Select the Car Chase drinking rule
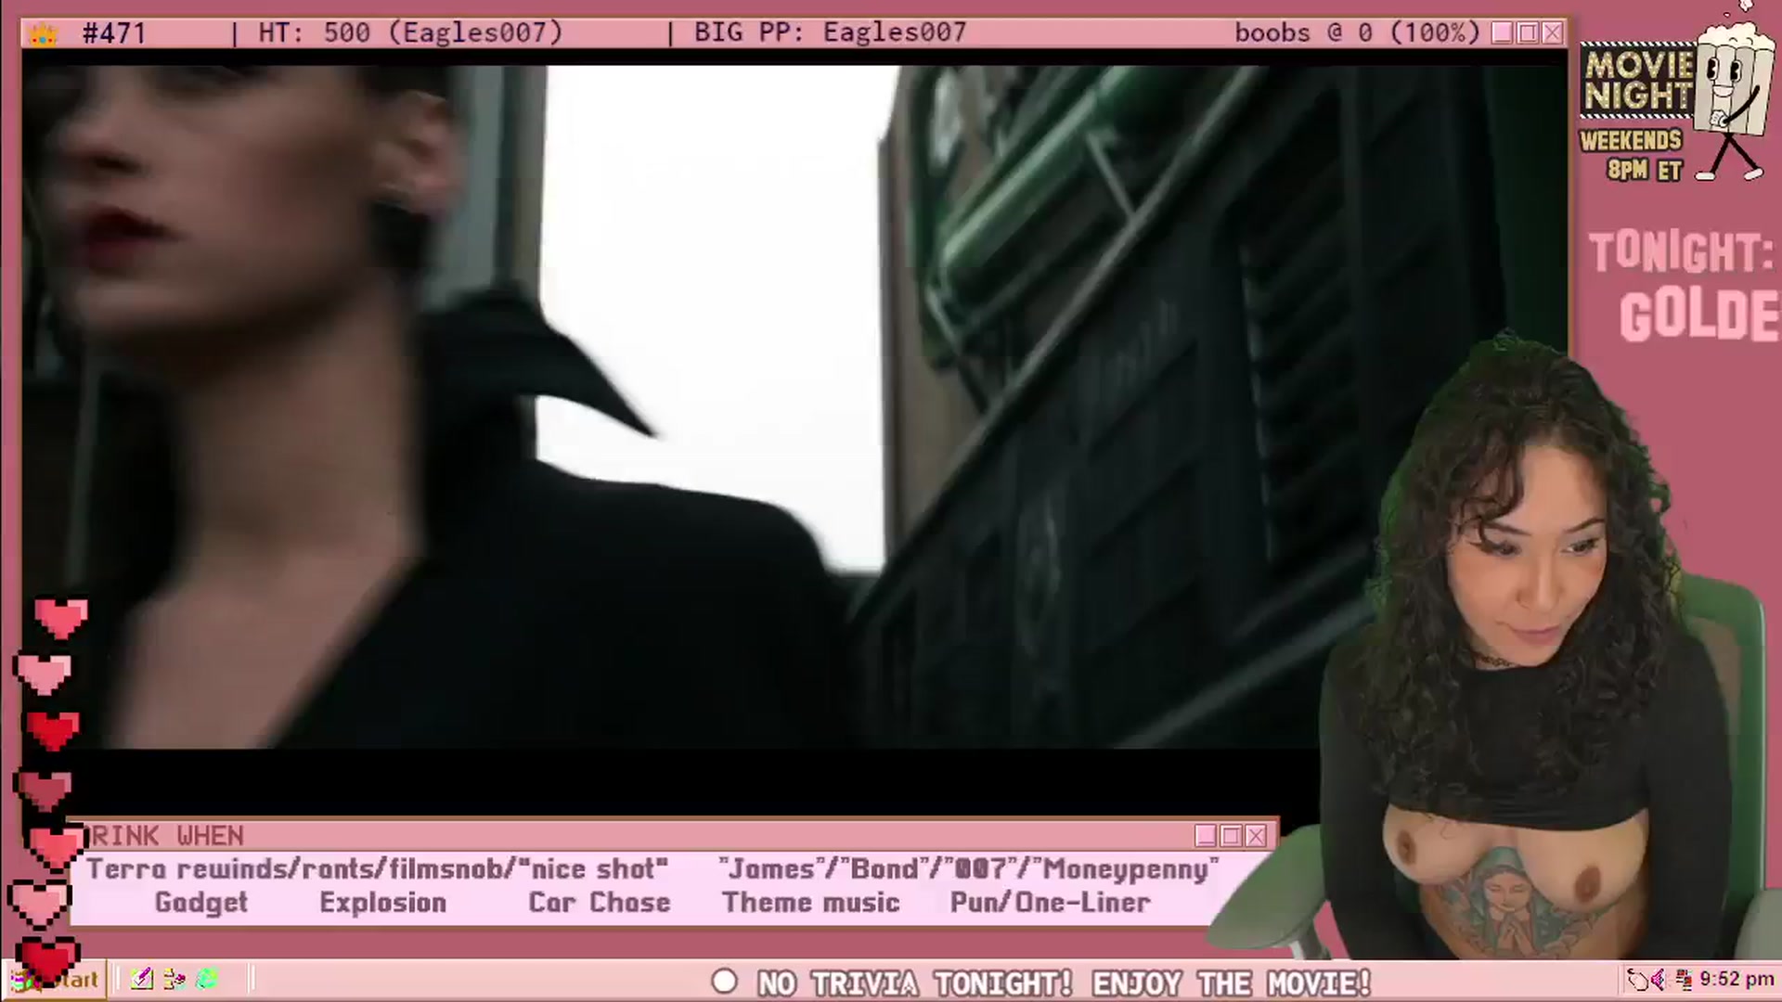The height and width of the screenshot is (1002, 1782). tap(599, 903)
